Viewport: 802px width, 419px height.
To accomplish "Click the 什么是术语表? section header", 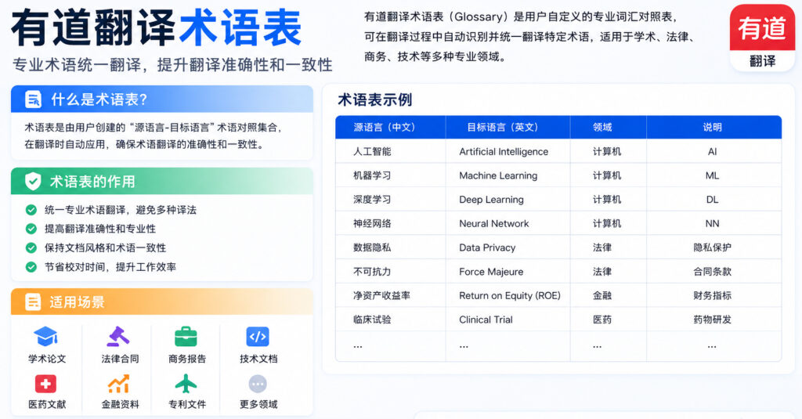I will coord(162,99).
